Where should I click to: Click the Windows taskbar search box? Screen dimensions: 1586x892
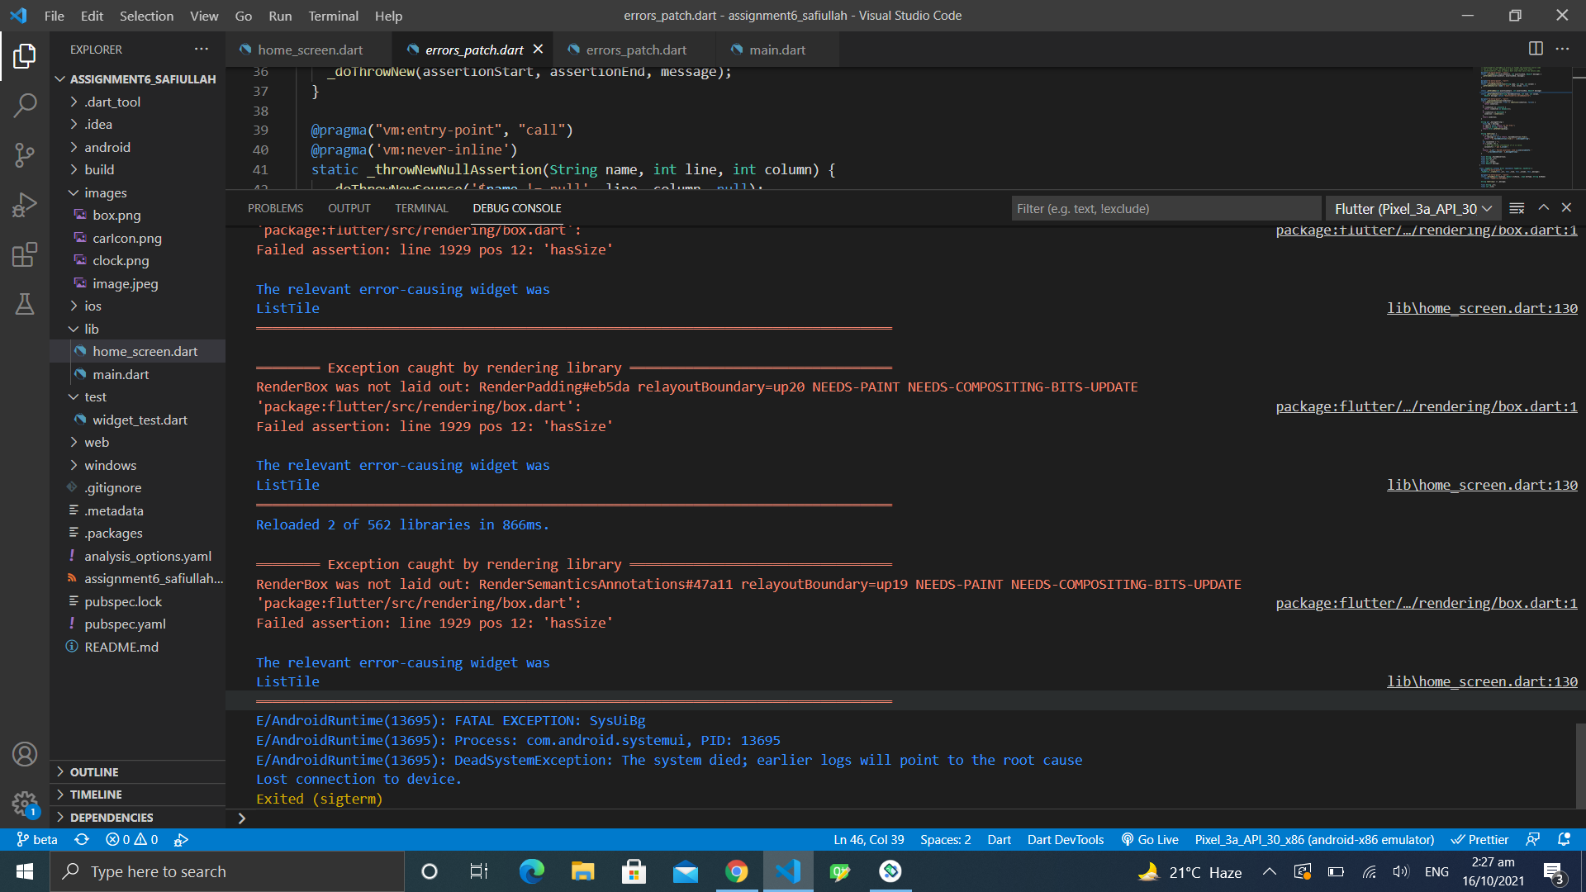tap(227, 871)
